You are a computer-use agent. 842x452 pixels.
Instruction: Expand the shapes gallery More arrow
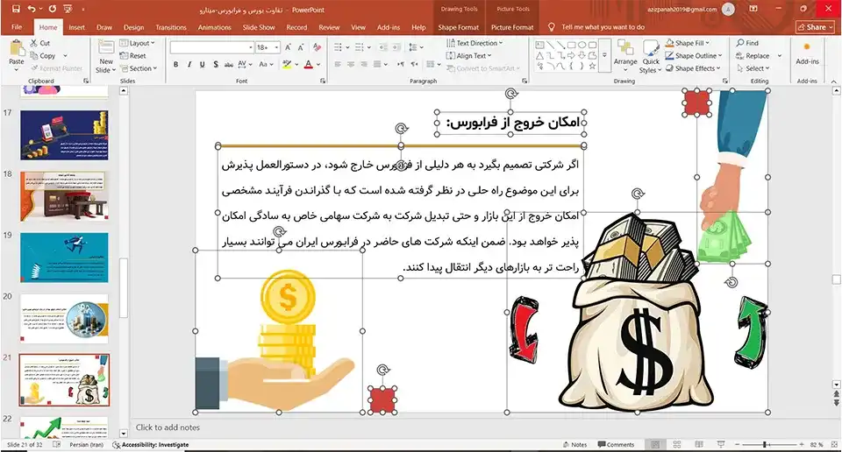coord(604,55)
